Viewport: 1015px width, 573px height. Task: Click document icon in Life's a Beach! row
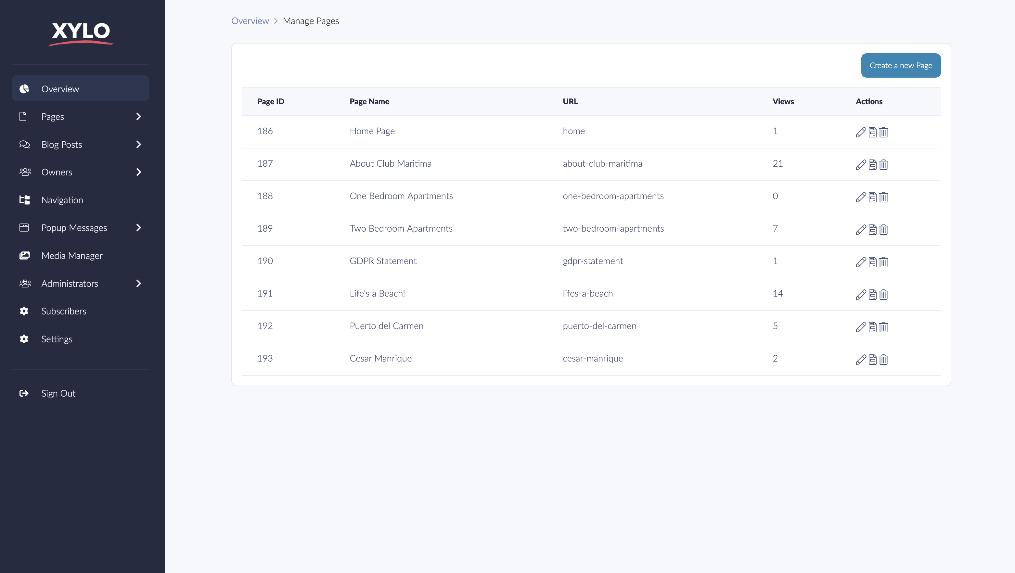pyautogui.click(x=873, y=295)
